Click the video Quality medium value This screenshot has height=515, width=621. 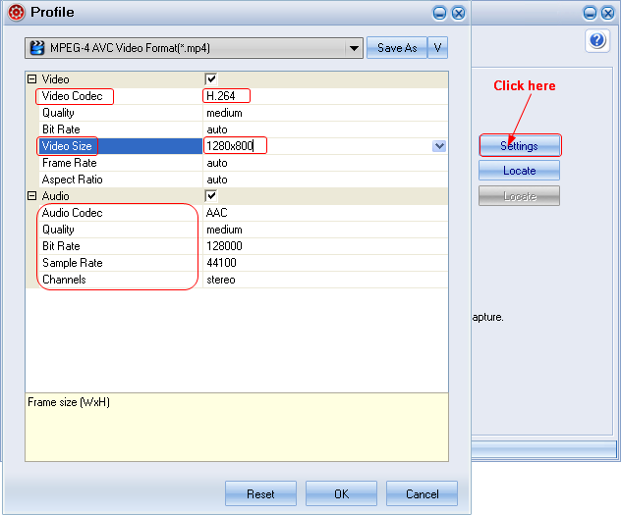click(x=225, y=113)
